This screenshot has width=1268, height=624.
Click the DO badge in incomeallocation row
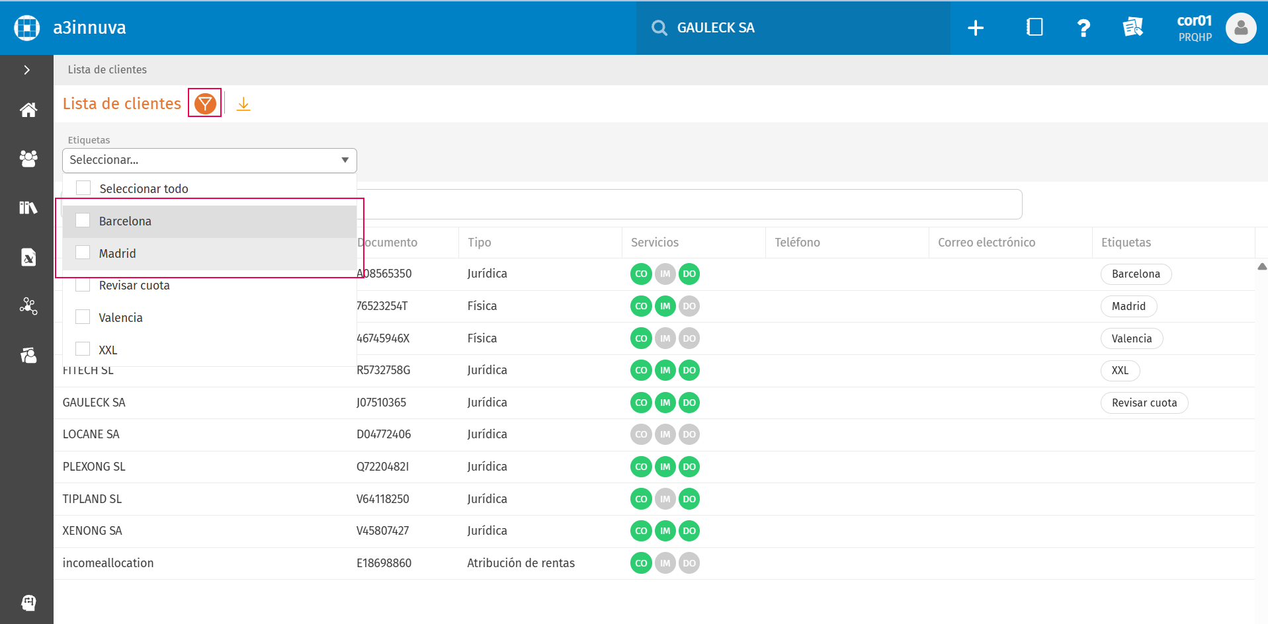click(x=689, y=563)
